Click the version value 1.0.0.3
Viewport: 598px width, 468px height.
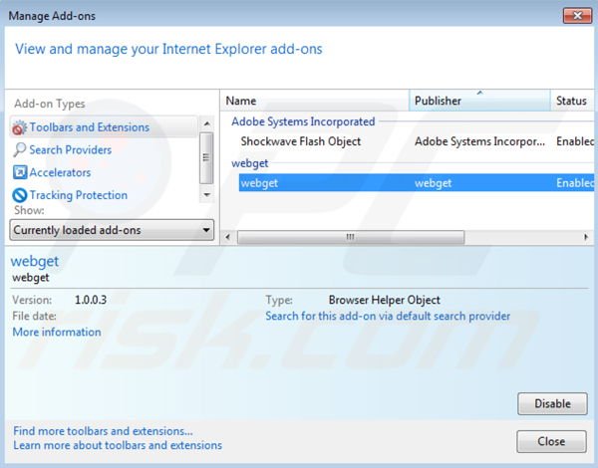point(91,300)
